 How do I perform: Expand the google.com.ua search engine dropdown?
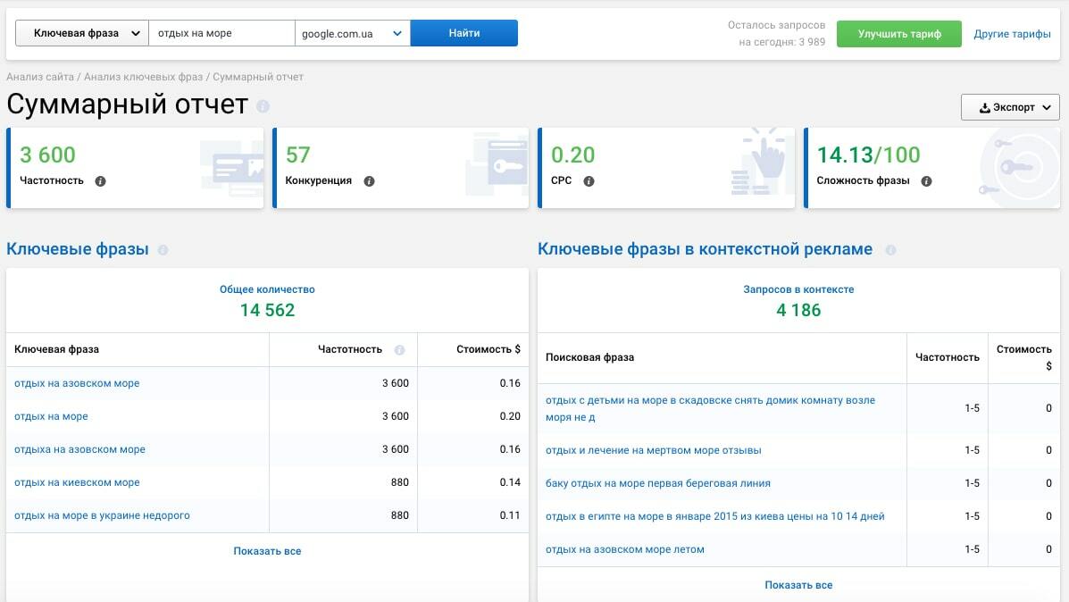(x=352, y=33)
